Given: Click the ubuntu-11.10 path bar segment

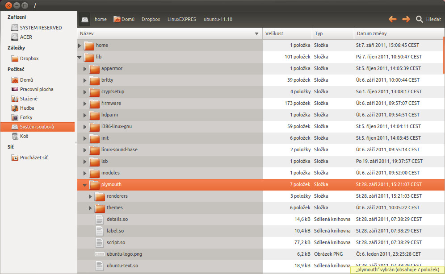Looking at the screenshot, I should coord(218,19).
